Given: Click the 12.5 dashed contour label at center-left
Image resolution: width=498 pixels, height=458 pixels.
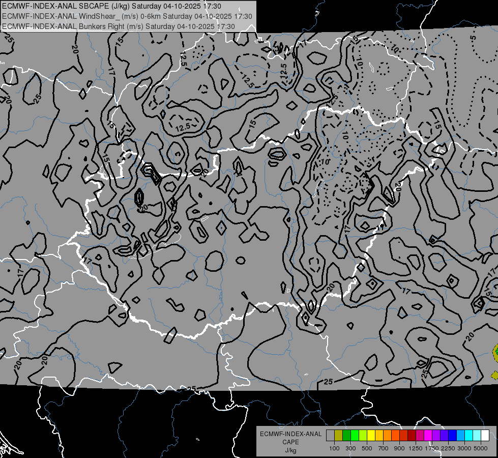Looking at the screenshot, I should click(183, 127).
